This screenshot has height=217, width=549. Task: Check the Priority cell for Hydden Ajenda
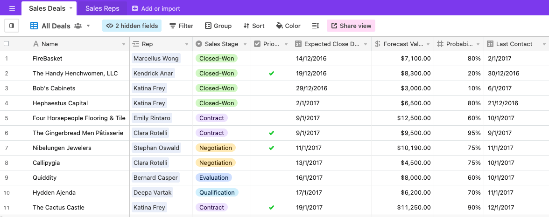point(271,192)
